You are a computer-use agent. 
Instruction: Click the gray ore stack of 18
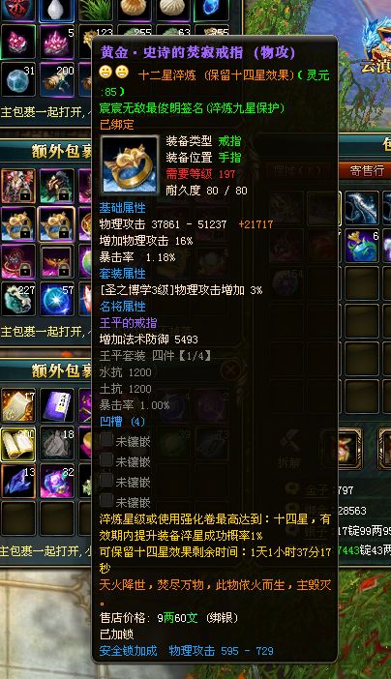click(57, 443)
